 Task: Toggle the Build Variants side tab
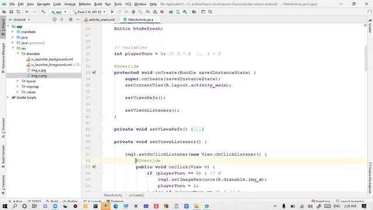point(3,156)
